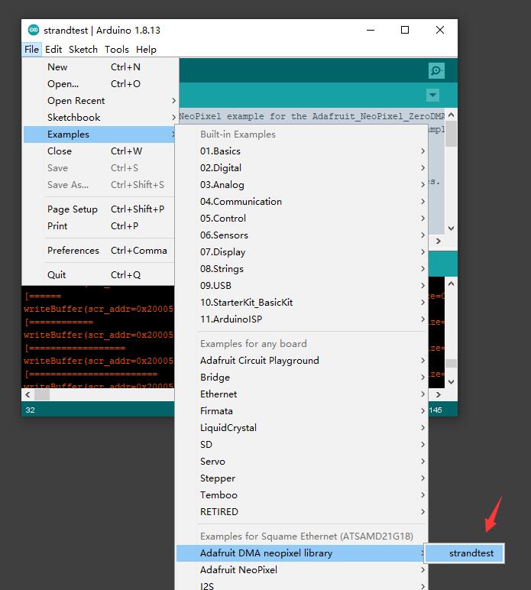Open the File menu

[x=31, y=49]
